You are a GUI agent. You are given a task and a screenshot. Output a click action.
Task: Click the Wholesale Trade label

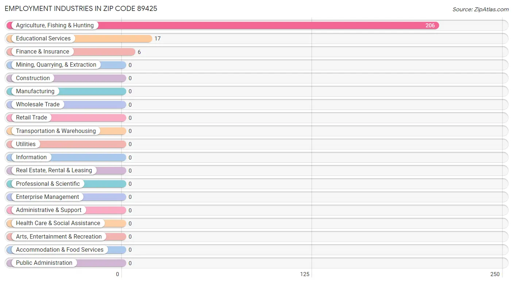coord(38,104)
